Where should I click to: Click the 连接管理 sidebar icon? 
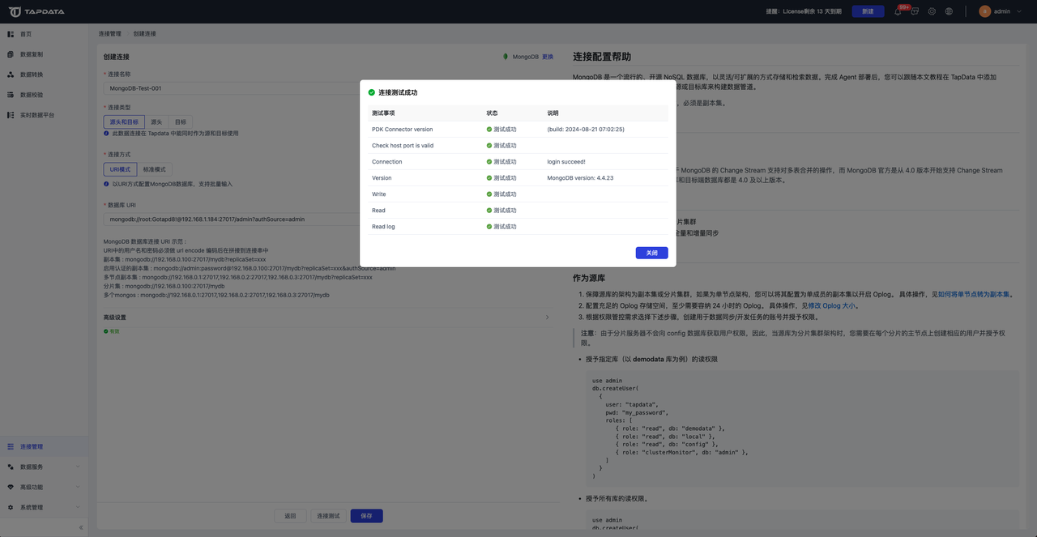(11, 446)
